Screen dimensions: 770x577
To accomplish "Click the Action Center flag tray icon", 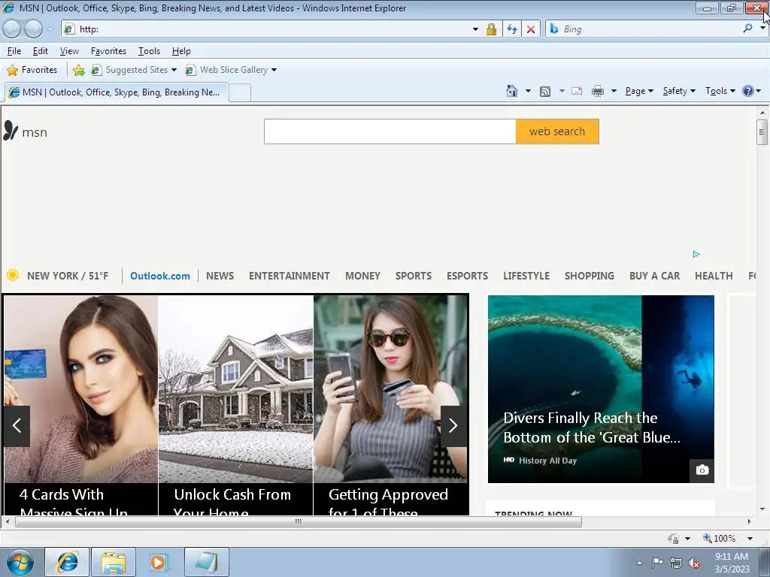I will 657,562.
